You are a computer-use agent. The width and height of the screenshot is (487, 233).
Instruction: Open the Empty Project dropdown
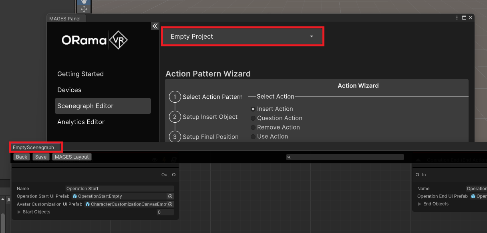tap(242, 36)
